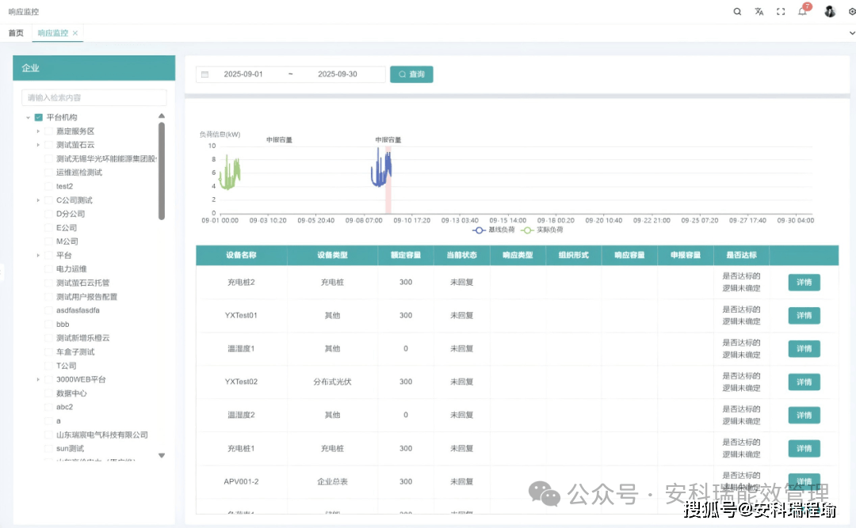
Task: Open the notification bell
Action: coord(802,12)
